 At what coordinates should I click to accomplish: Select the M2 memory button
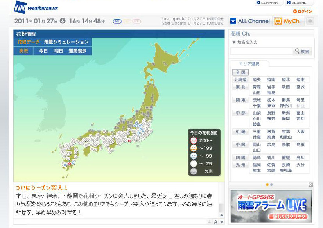pyautogui.click(x=127, y=21)
